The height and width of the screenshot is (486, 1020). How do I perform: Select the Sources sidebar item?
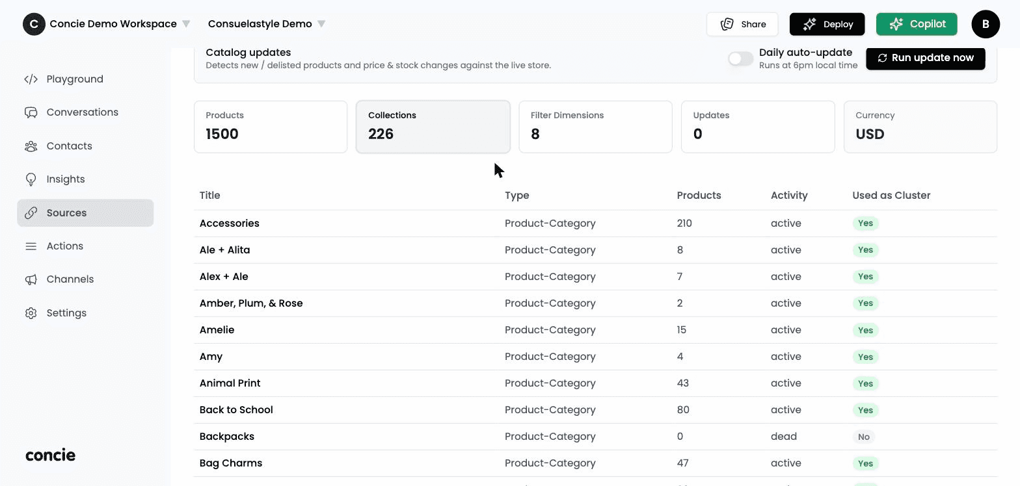(85, 213)
